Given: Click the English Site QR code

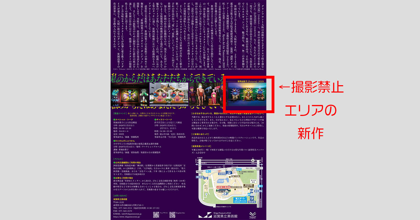Looking at the screenshot, I should [172, 214].
